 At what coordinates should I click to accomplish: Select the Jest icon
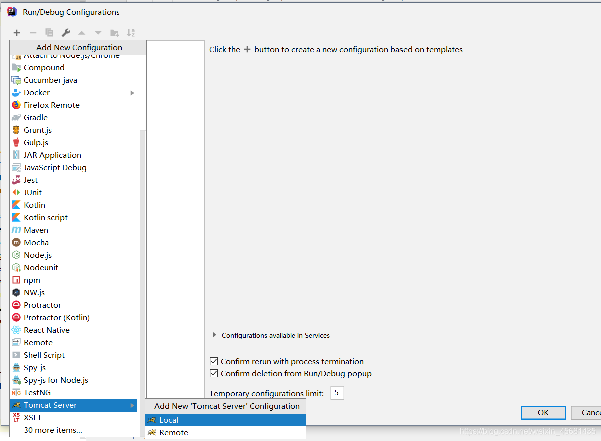[16, 180]
